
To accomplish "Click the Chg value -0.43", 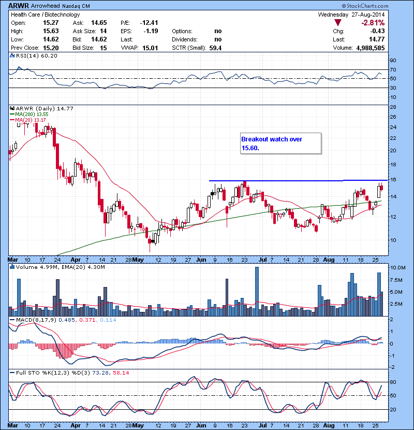I will 378,31.
